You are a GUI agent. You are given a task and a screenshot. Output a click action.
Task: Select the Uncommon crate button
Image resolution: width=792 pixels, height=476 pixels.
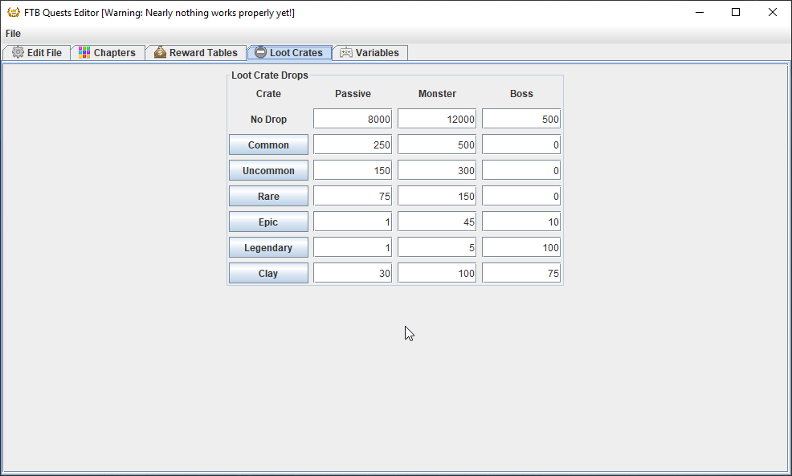pos(268,171)
